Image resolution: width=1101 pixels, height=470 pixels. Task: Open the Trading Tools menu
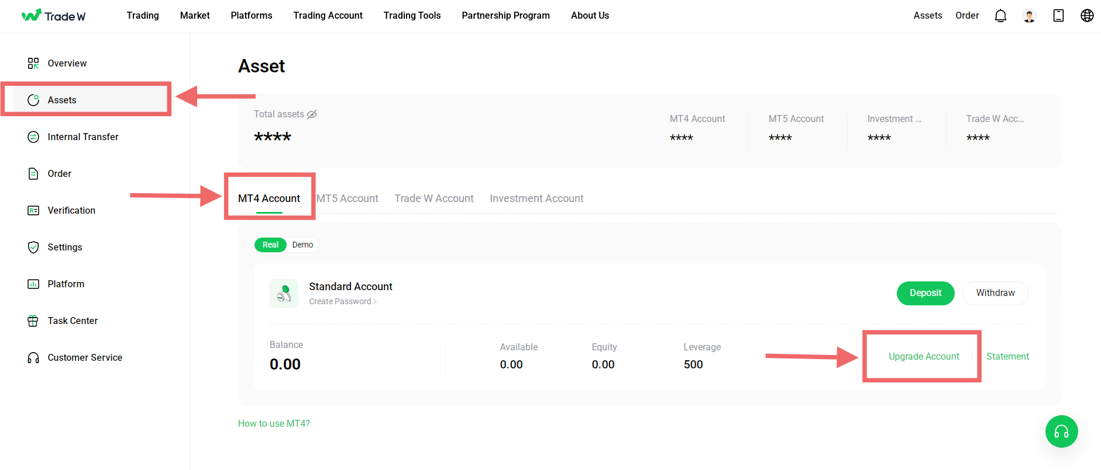click(x=412, y=16)
